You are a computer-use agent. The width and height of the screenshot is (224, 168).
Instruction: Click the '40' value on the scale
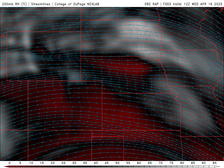tap(96, 163)
